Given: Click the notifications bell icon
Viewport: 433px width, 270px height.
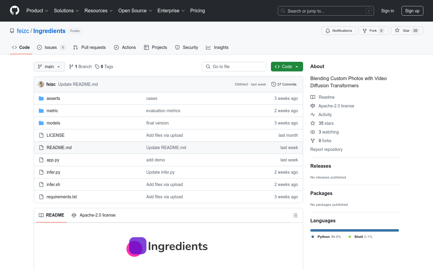Looking at the screenshot, I should click(x=328, y=31).
